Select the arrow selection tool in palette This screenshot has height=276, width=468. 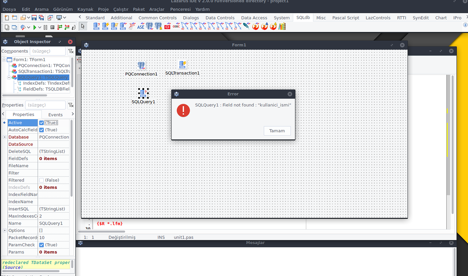click(x=83, y=26)
